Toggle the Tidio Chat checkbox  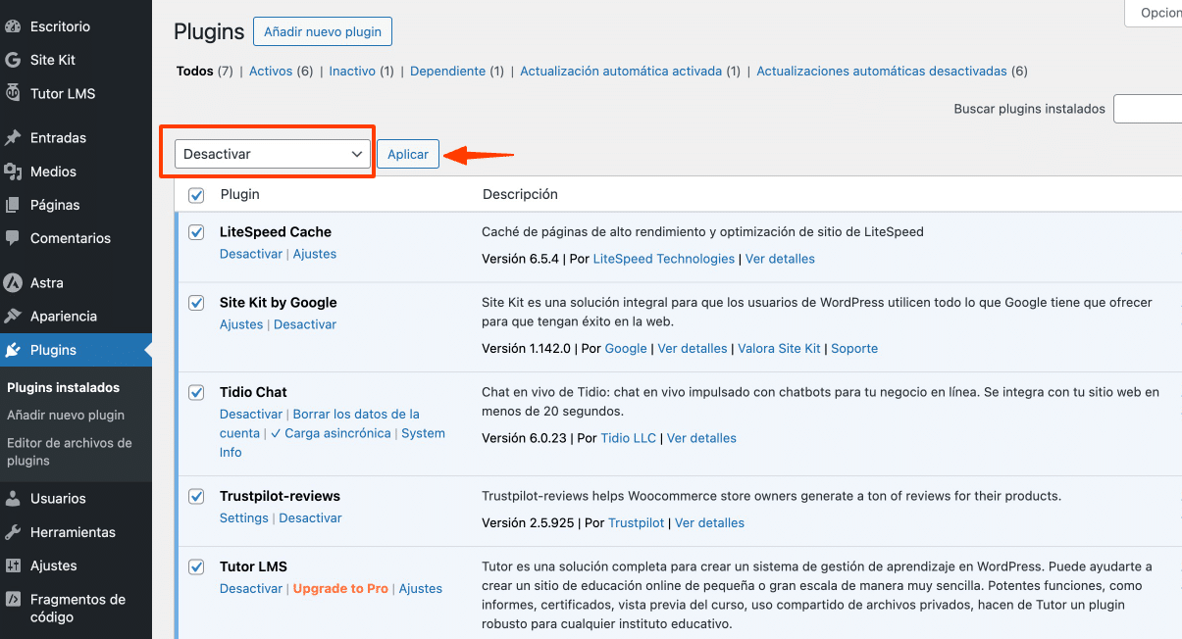(196, 392)
